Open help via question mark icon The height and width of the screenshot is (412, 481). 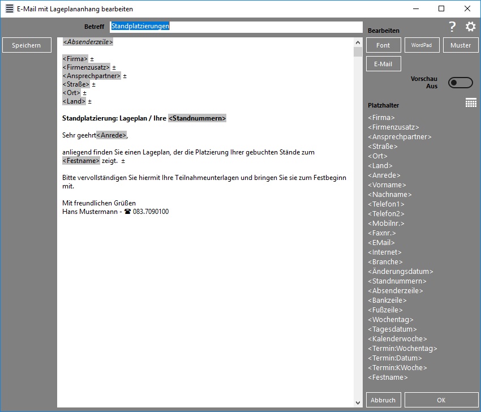pyautogui.click(x=452, y=27)
